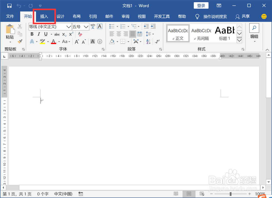272x198 pixels.
Task: Click the 登录 sign-in button
Action: (201, 5)
